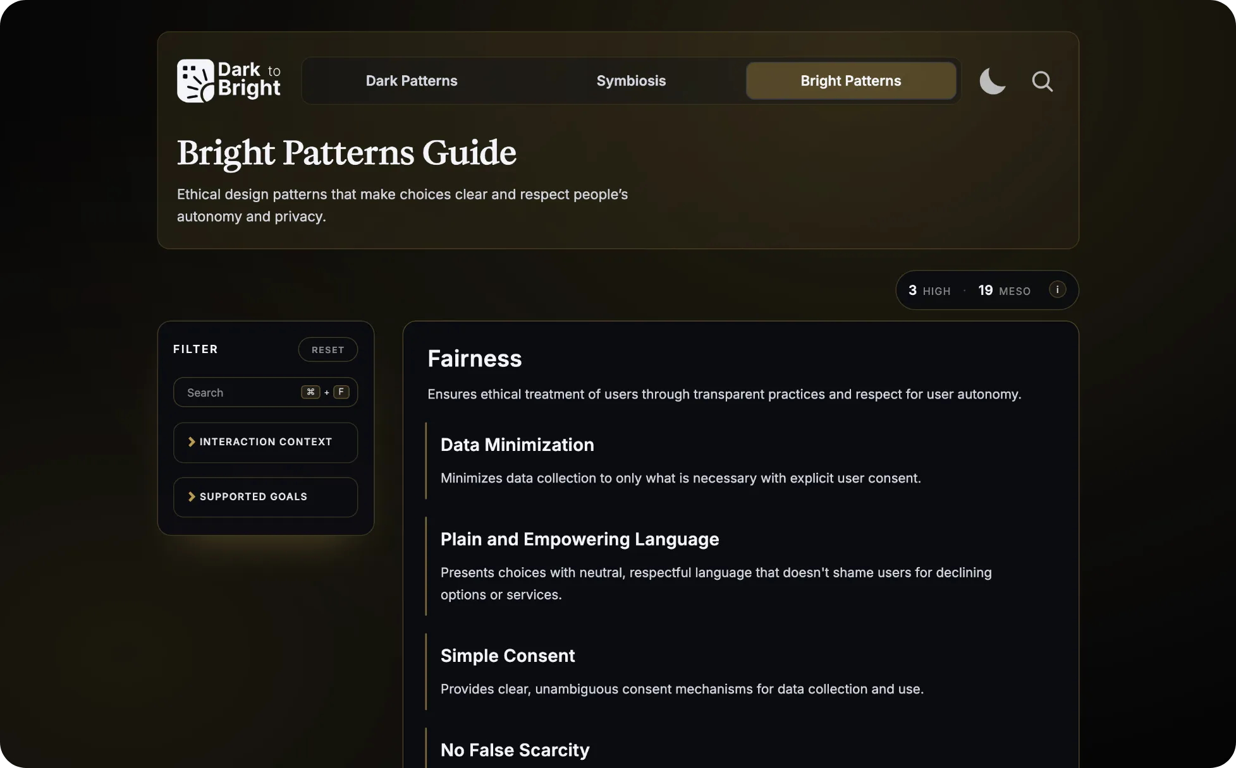The image size is (1236, 768).
Task: Click the 19 MESO count indicator
Action: pyautogui.click(x=1003, y=291)
